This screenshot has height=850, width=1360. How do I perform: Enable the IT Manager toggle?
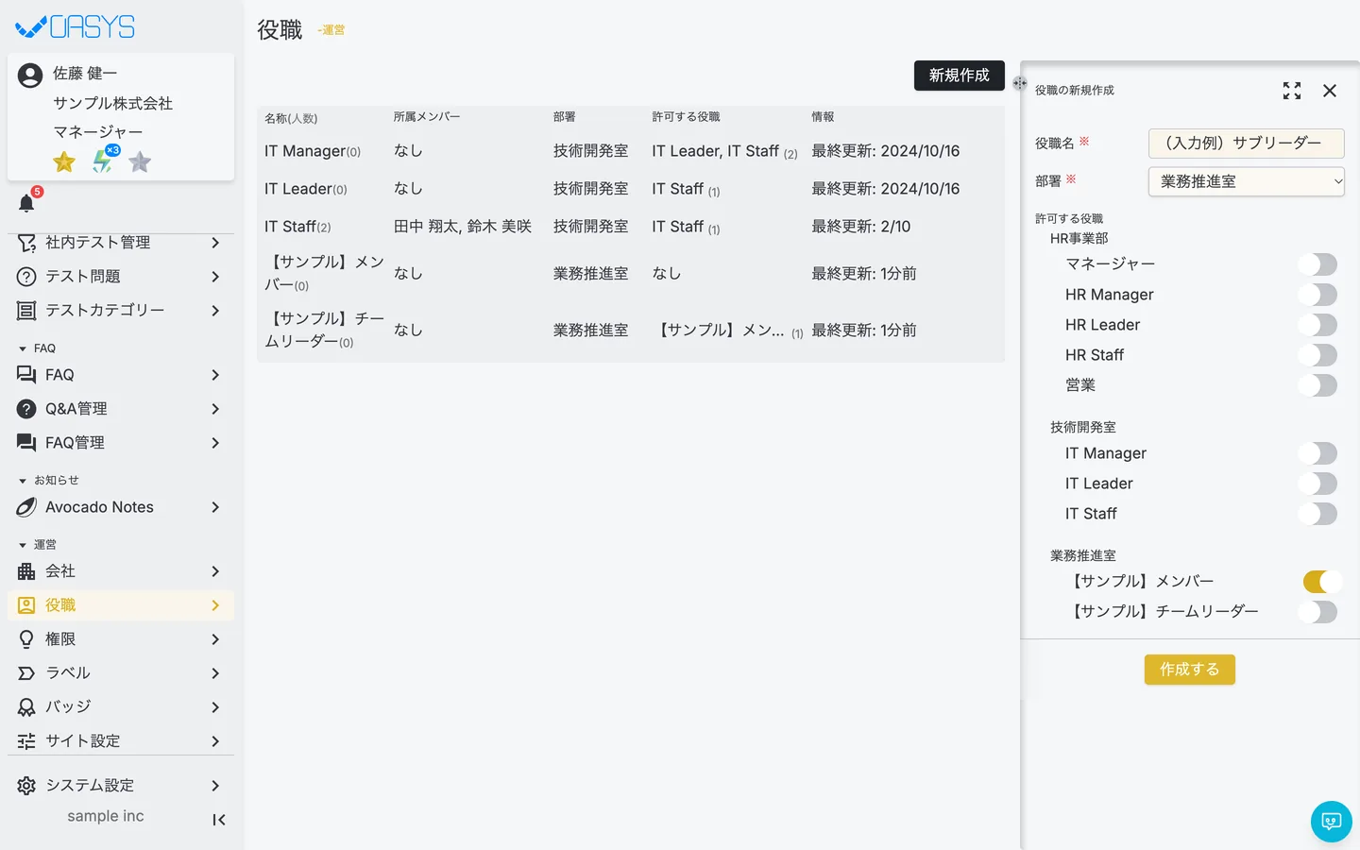(1317, 453)
